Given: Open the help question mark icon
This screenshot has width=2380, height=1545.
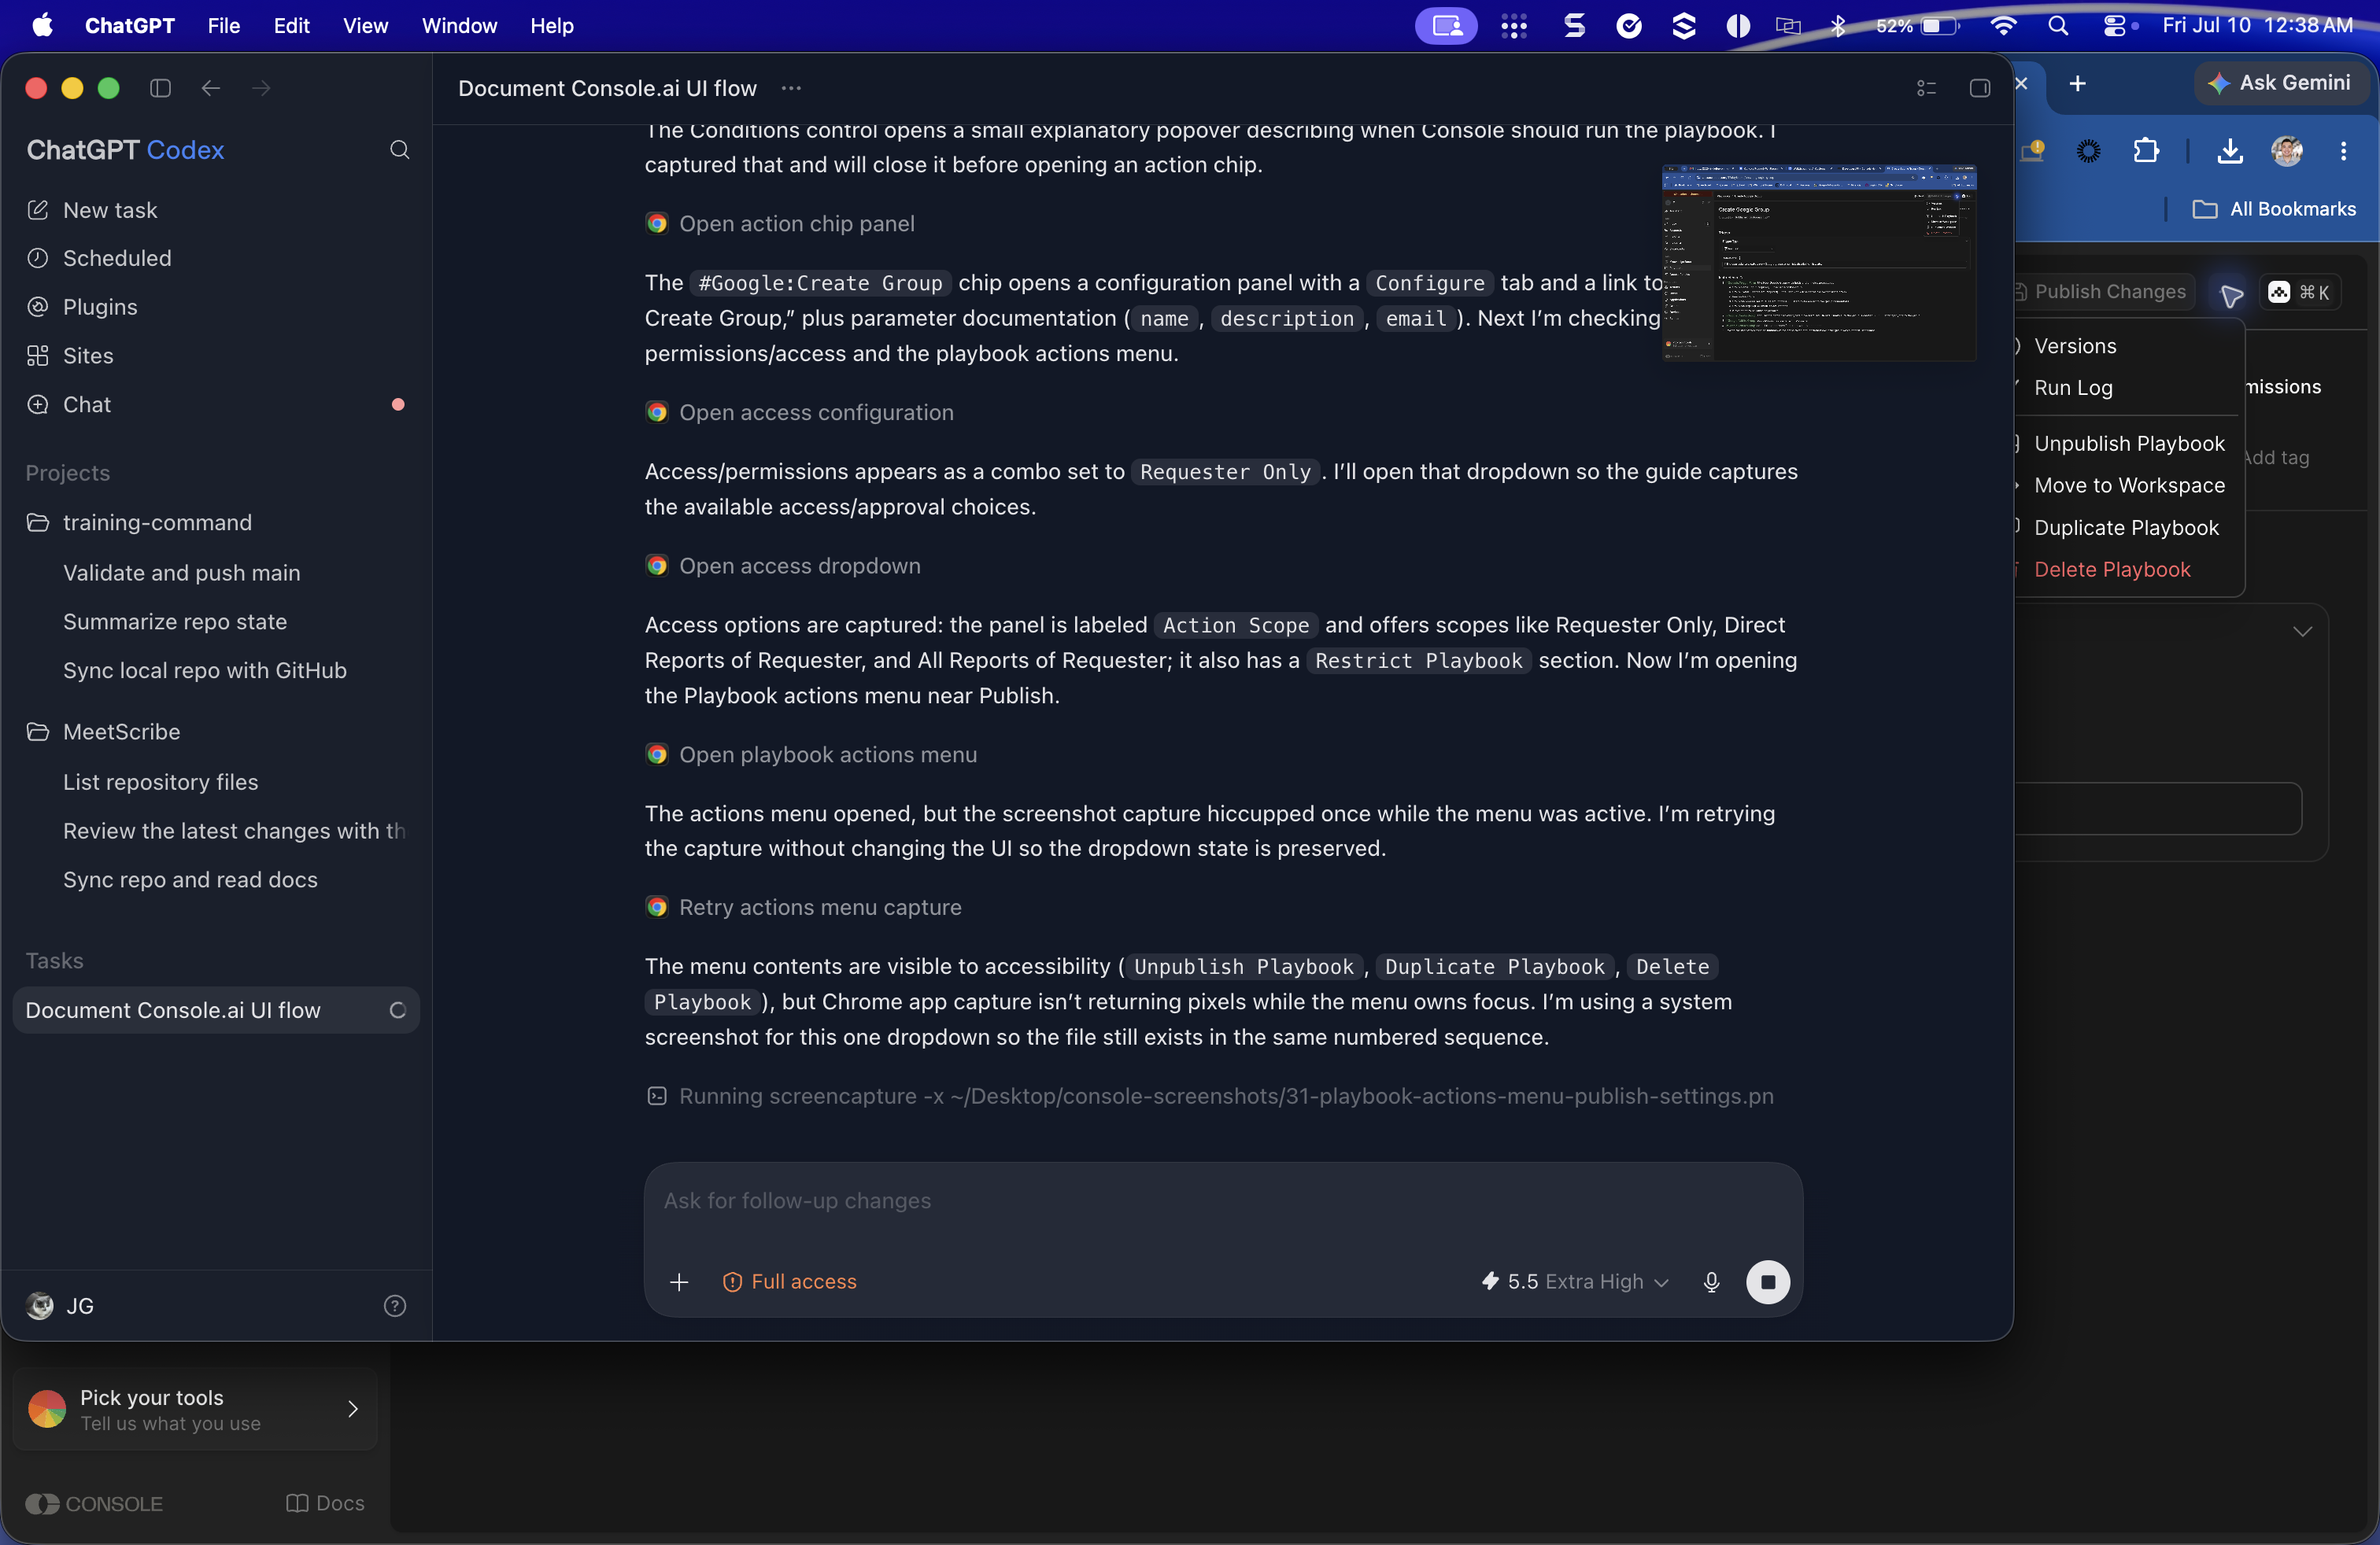Looking at the screenshot, I should click(395, 1305).
